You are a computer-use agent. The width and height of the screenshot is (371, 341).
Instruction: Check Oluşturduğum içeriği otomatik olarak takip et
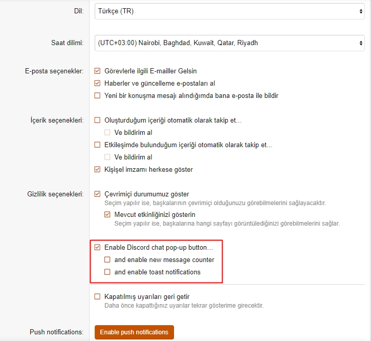(x=98, y=120)
